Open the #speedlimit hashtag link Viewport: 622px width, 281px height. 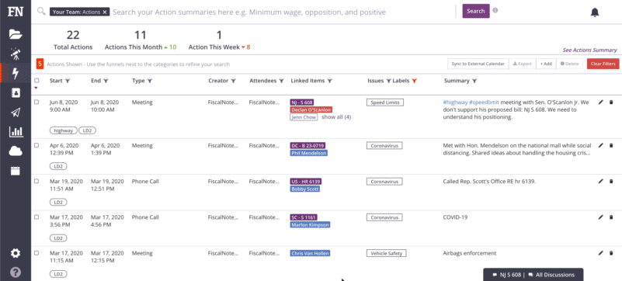[x=484, y=102]
